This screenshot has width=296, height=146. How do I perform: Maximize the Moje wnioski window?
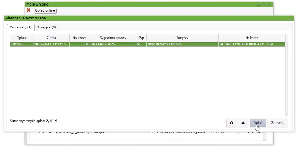(264, 5)
